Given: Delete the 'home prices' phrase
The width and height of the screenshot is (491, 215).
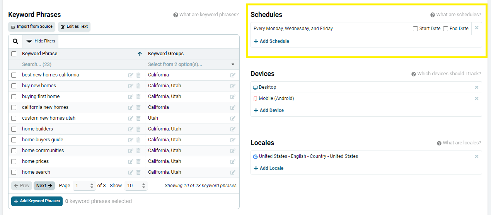Looking at the screenshot, I should tap(138, 162).
